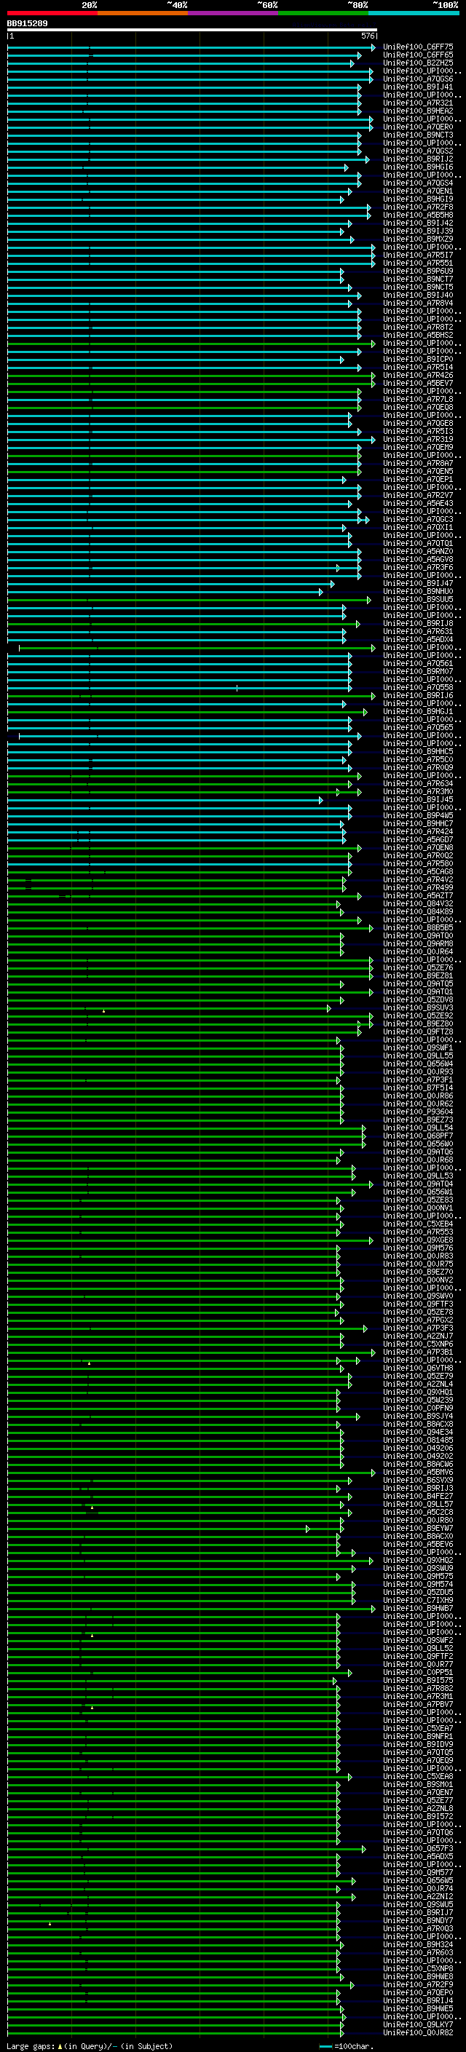
Task: Click the green ~80% identity legend bar
Action: pyautogui.click(x=323, y=13)
